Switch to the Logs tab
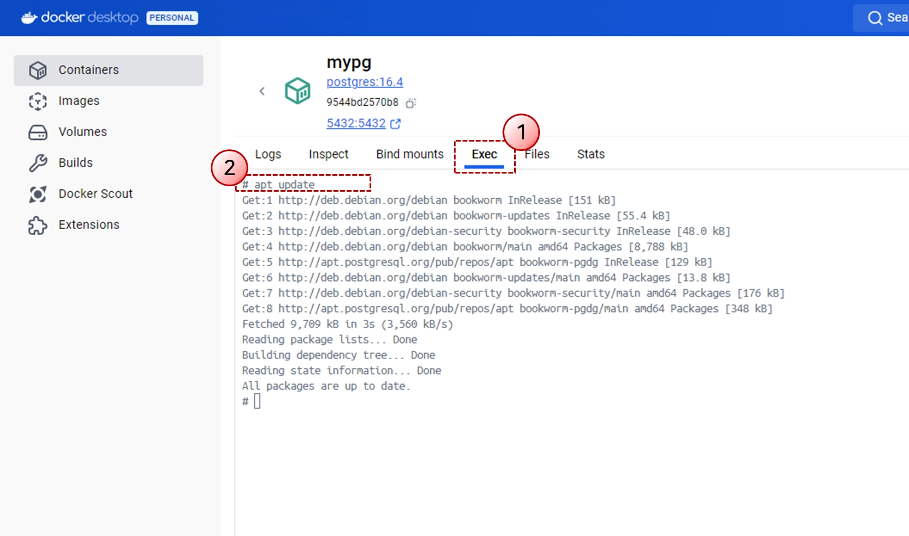This screenshot has width=909, height=536. point(268,154)
